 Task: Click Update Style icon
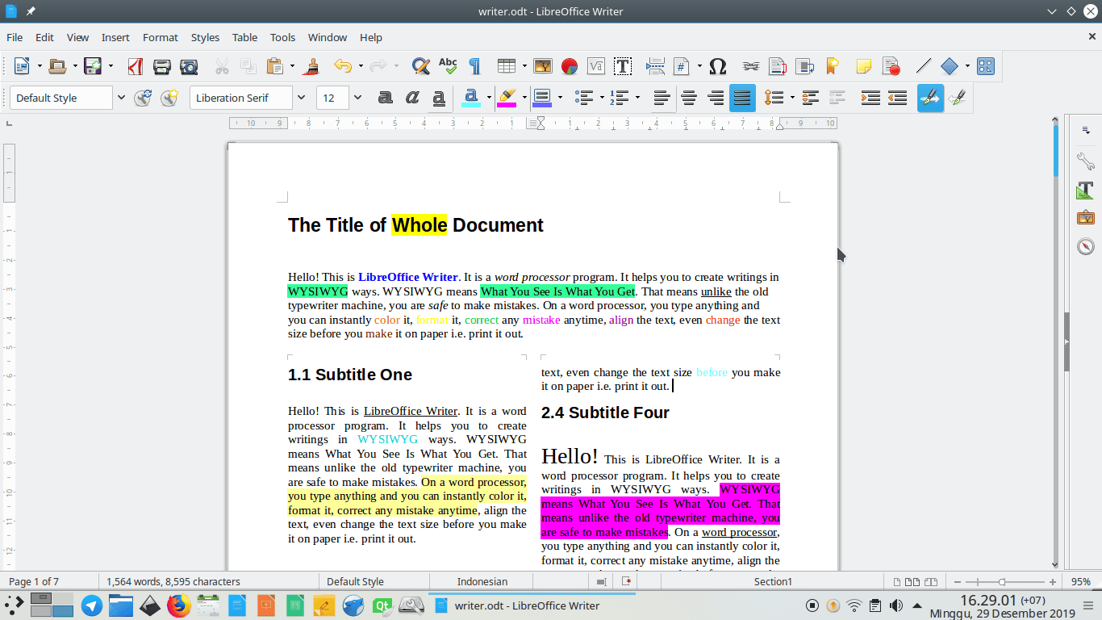tap(143, 98)
